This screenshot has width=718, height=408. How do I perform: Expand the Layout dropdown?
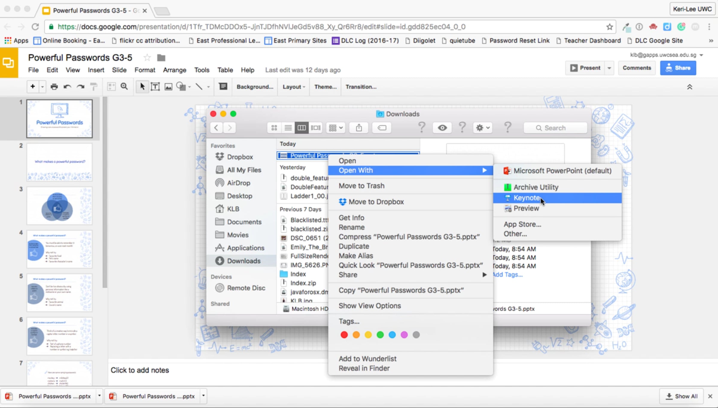point(293,87)
